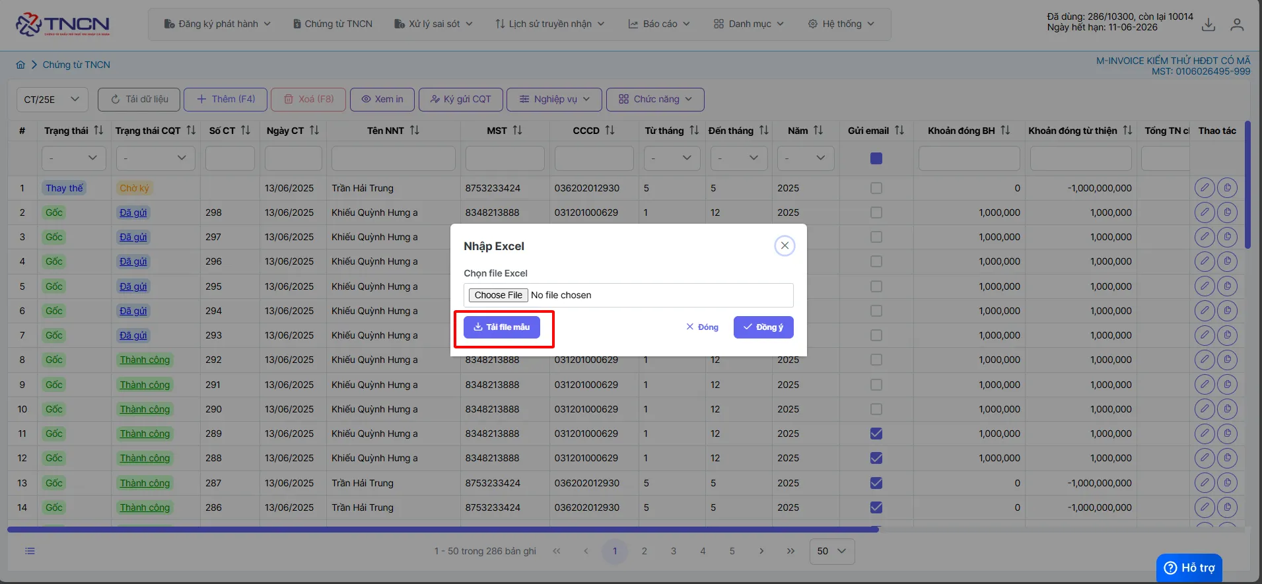Open the download icon in header
The height and width of the screenshot is (584, 1262).
click(1209, 24)
